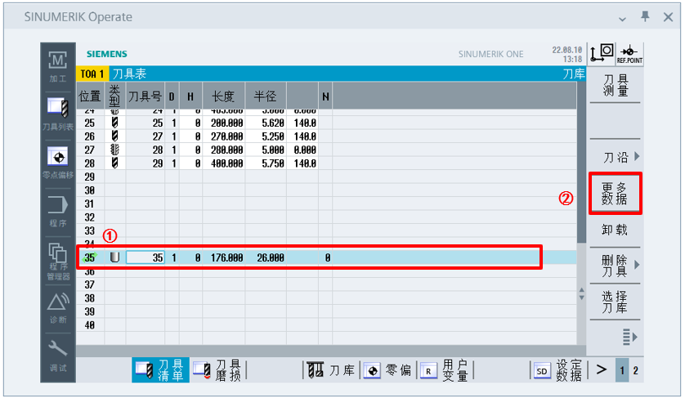Image resolution: width=685 pixels, height=398 pixels.
Task: Pin the SINUMERIK Operate panel
Action: 645,17
